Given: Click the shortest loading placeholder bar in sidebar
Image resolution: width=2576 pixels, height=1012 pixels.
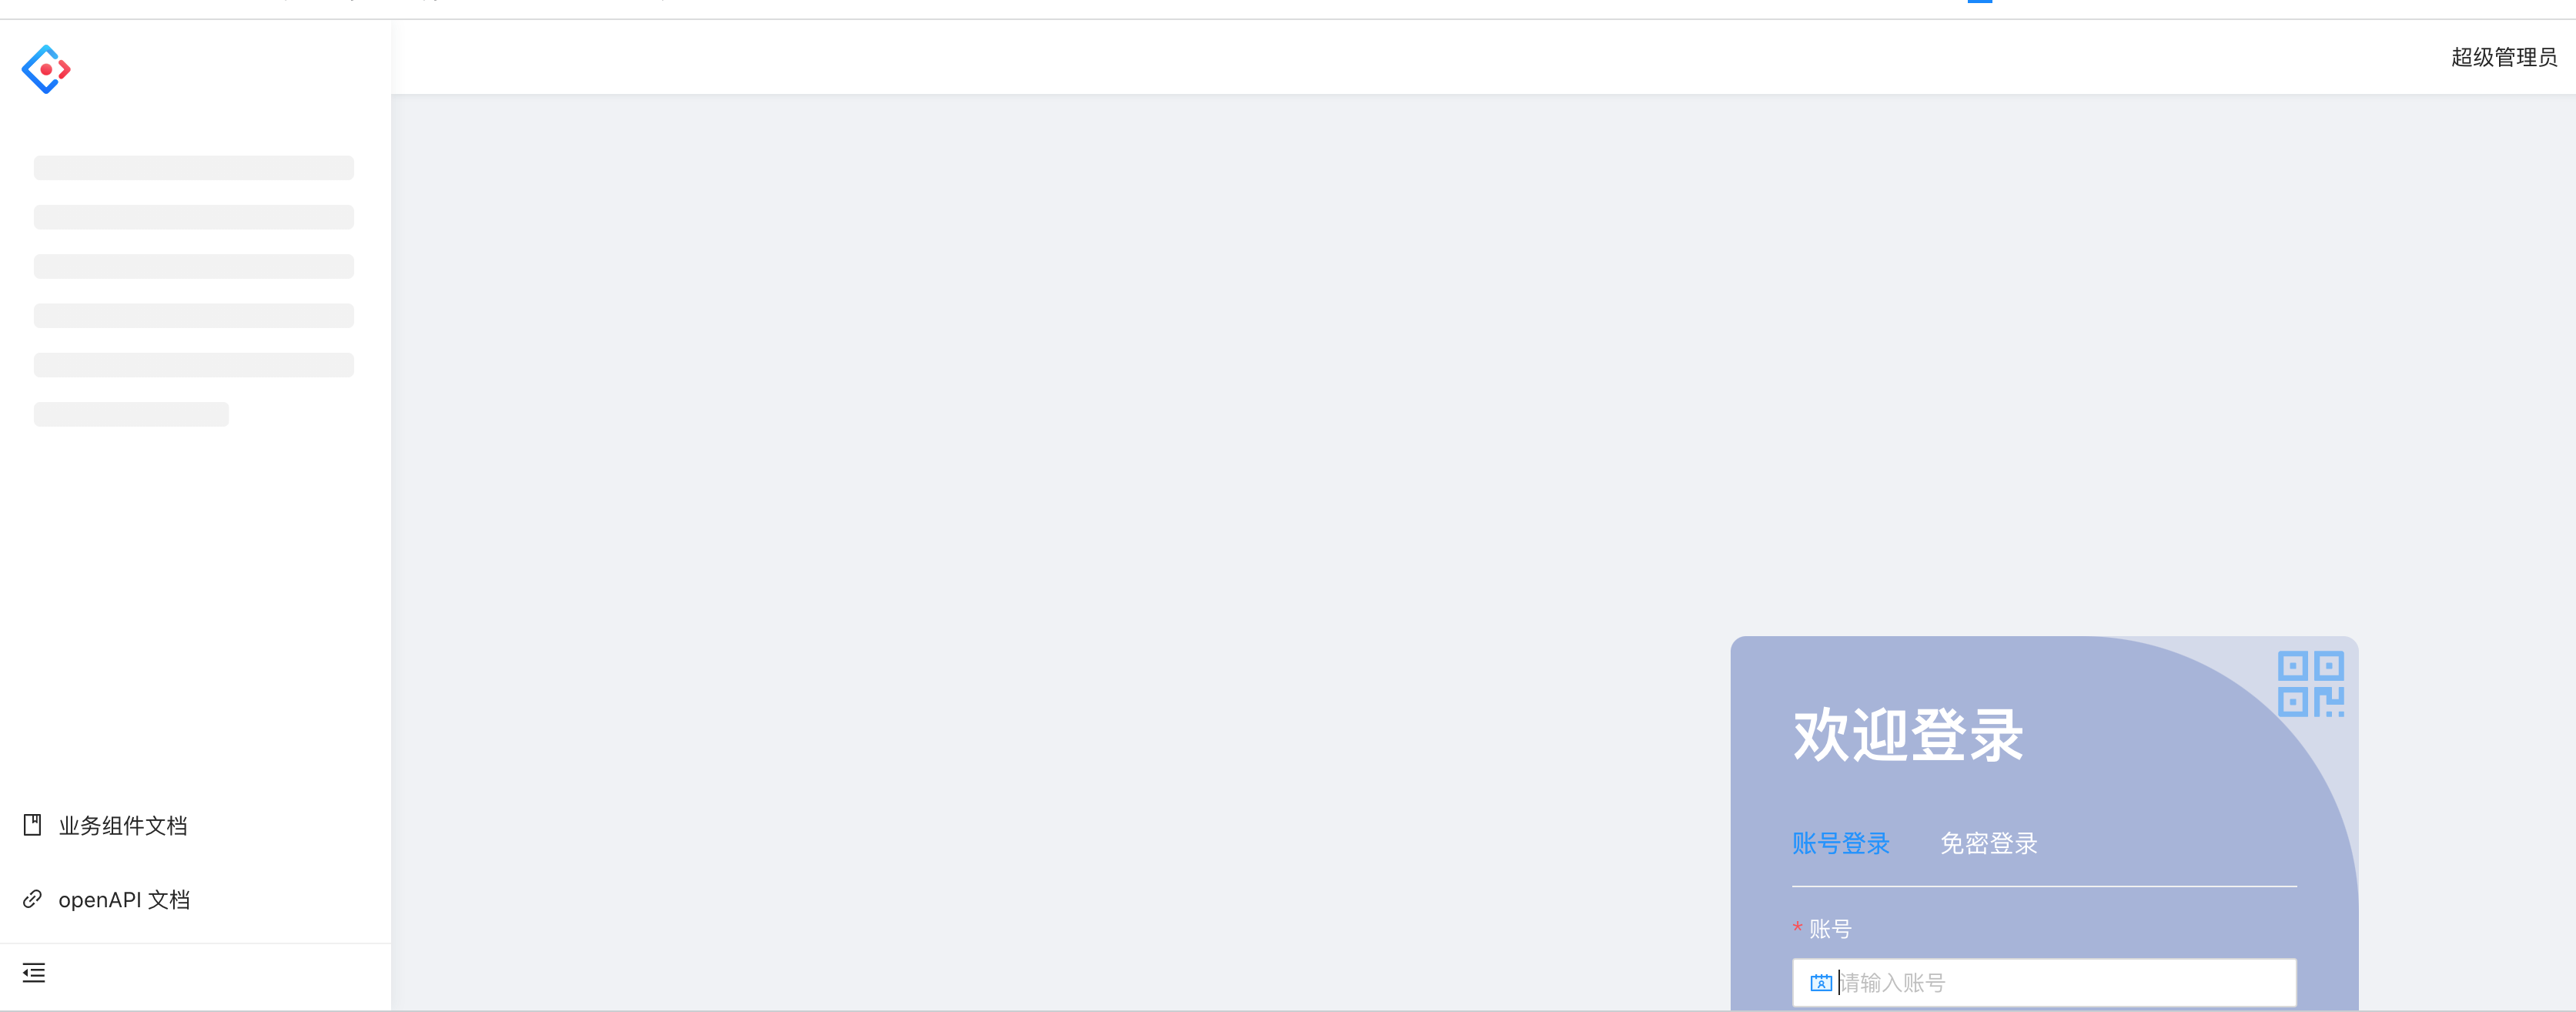Looking at the screenshot, I should tap(131, 414).
